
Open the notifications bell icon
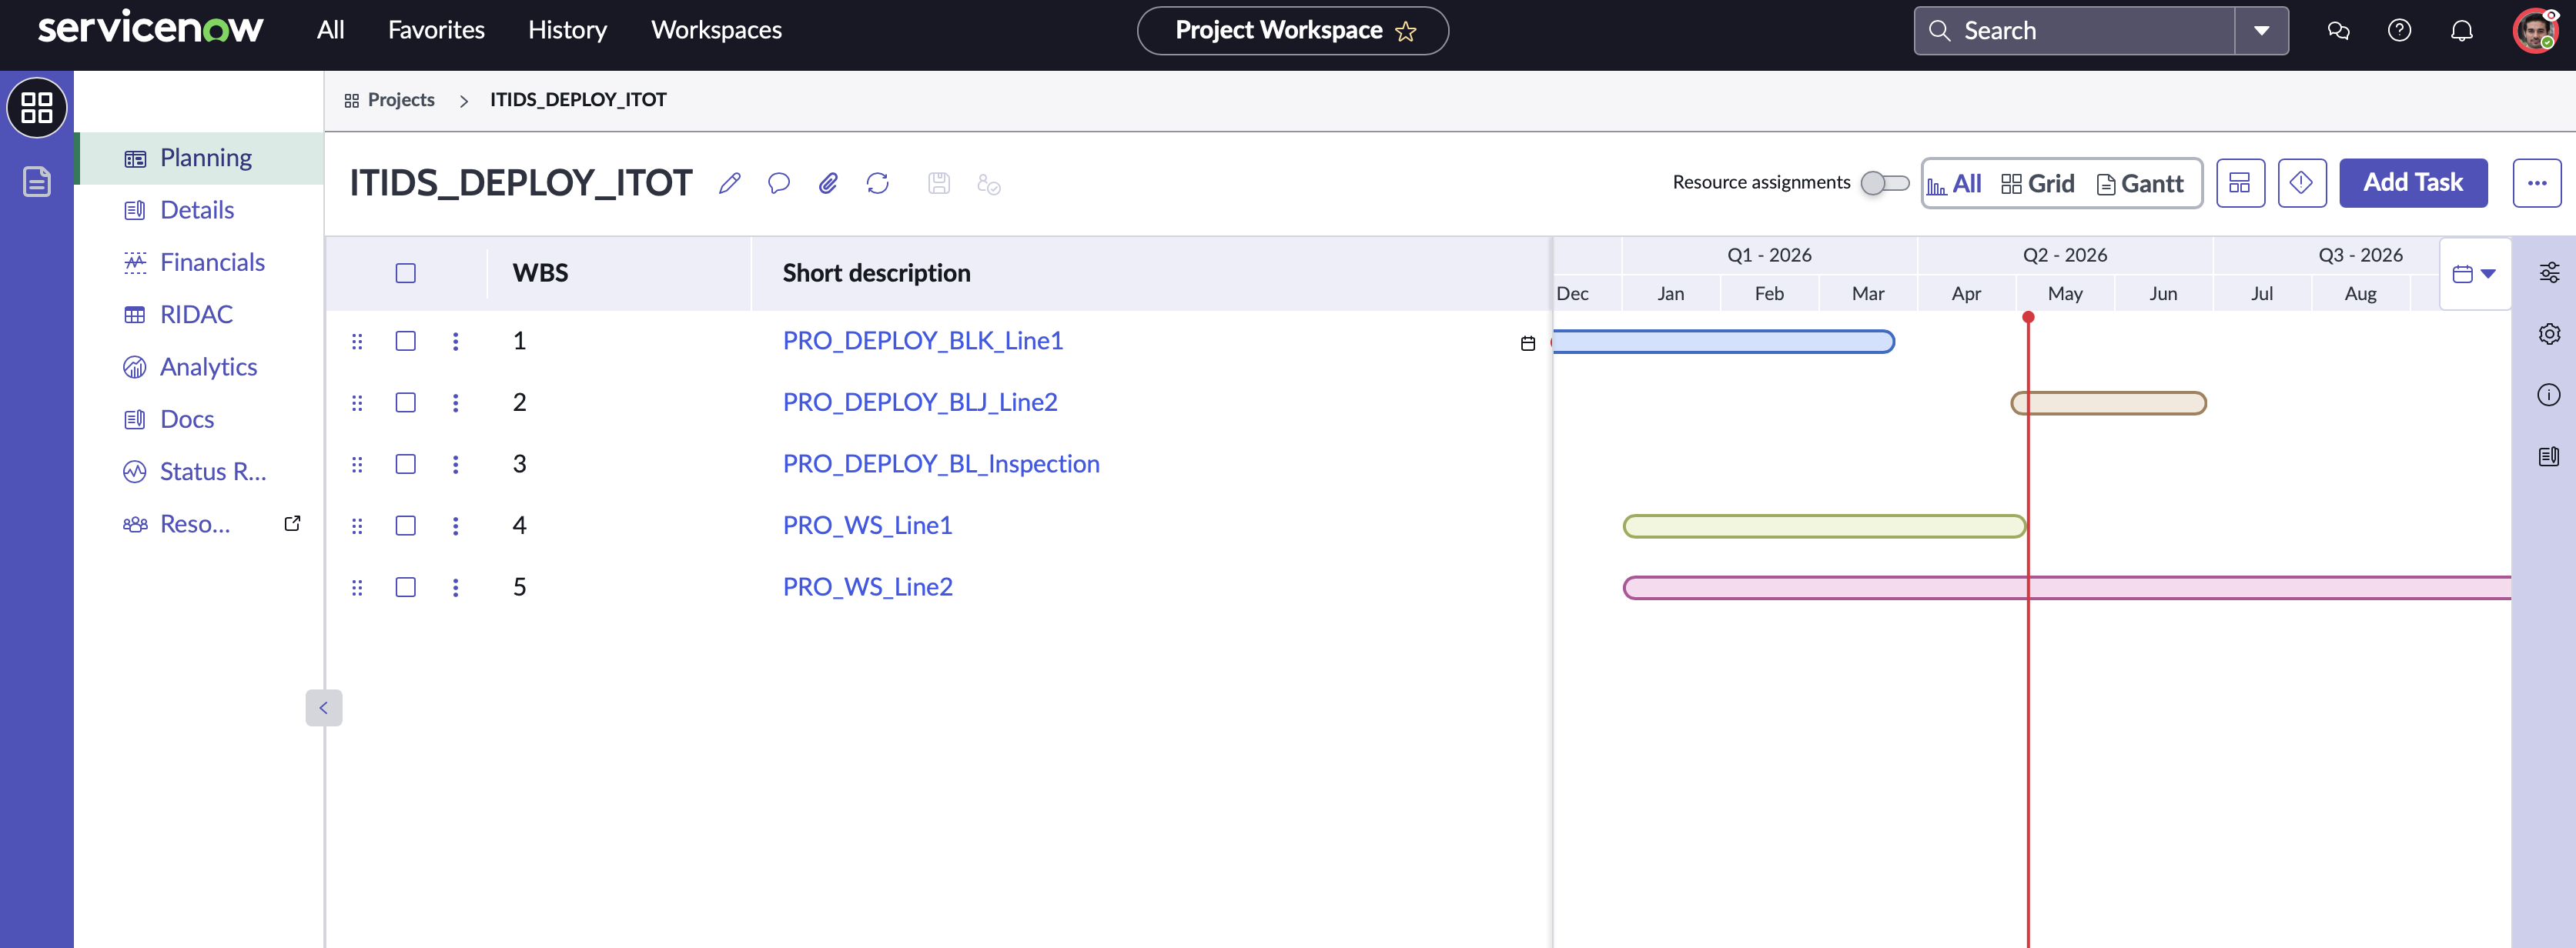click(x=2461, y=31)
